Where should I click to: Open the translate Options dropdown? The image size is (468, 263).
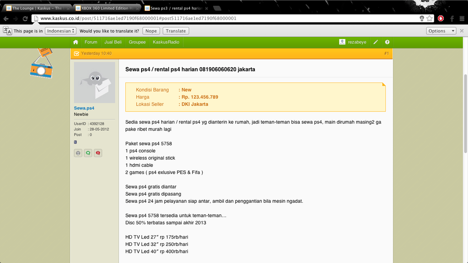pos(441,31)
